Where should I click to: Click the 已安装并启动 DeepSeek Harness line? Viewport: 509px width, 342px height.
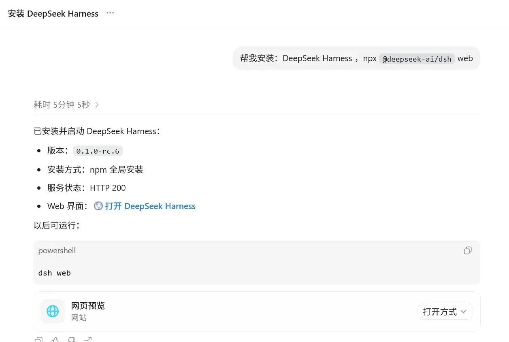click(x=97, y=131)
